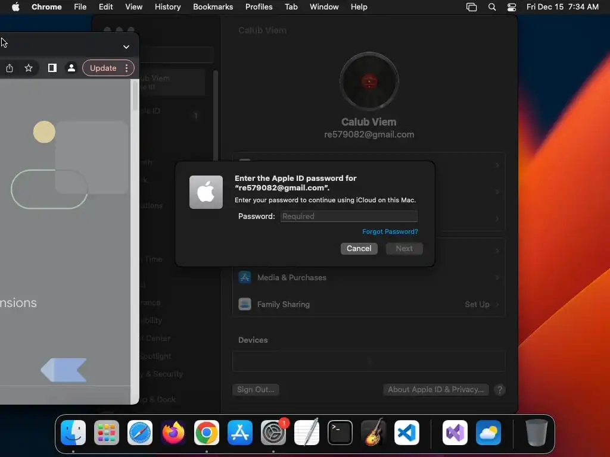The width and height of the screenshot is (610, 457).
Task: Click Set Up for Family Sharing
Action: pyautogui.click(x=477, y=304)
